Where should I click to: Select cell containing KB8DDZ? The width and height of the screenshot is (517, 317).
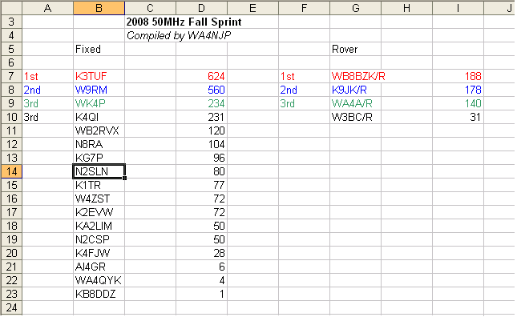99,294
